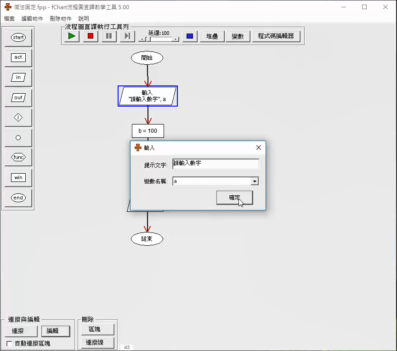Viewport: 397px width, 351px height.
Task: Click the delay slider's right arrow
Action: (x=176, y=40)
